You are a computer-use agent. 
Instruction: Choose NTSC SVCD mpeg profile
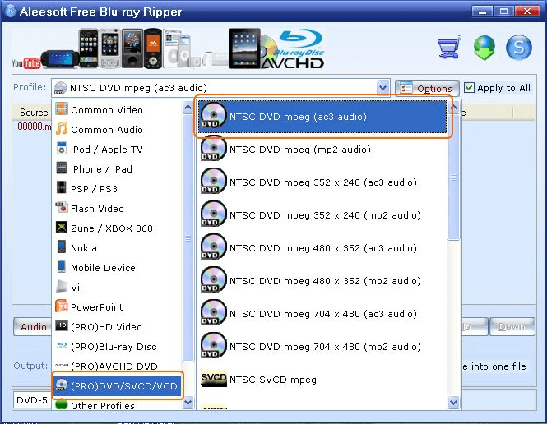pyautogui.click(x=322, y=379)
